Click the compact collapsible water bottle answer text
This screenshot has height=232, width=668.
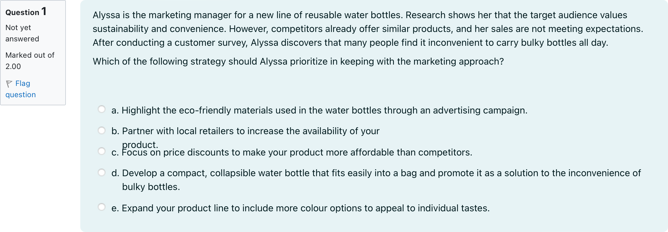pos(376,180)
